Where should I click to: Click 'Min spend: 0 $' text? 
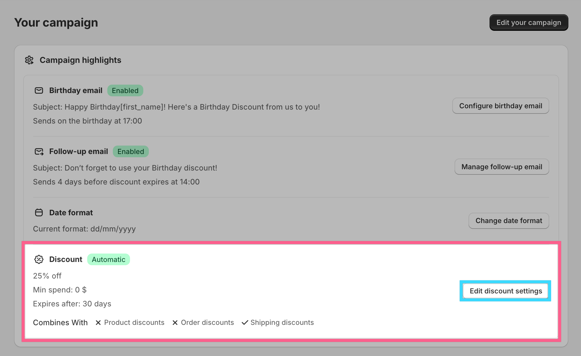[60, 290]
